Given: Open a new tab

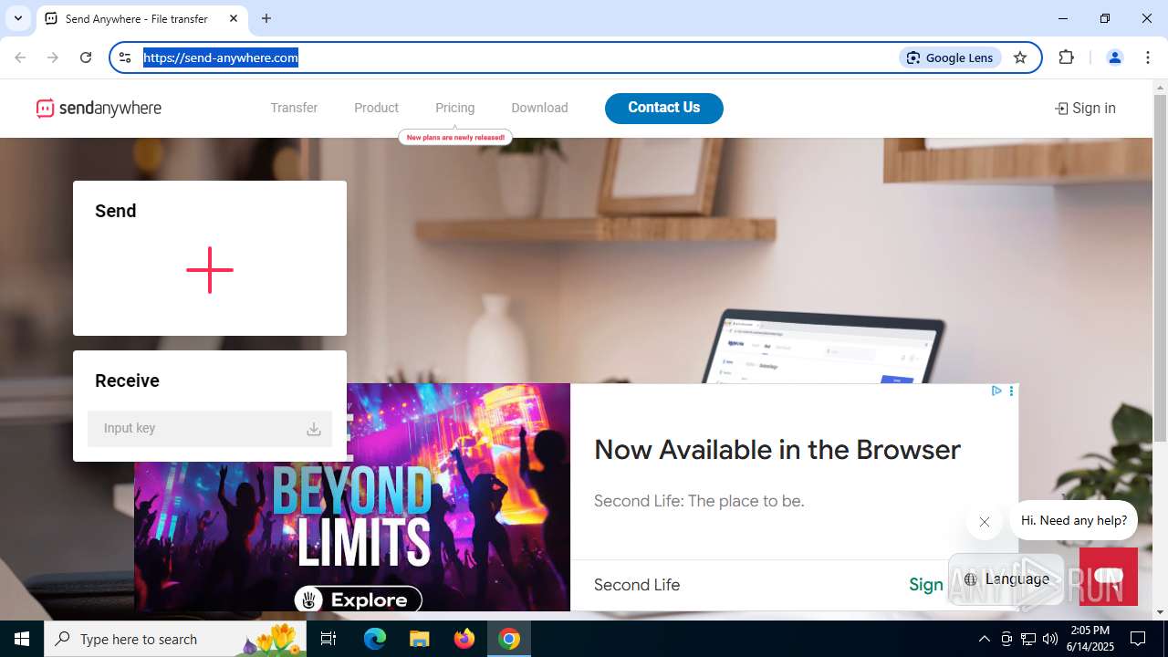Looking at the screenshot, I should tap(266, 18).
